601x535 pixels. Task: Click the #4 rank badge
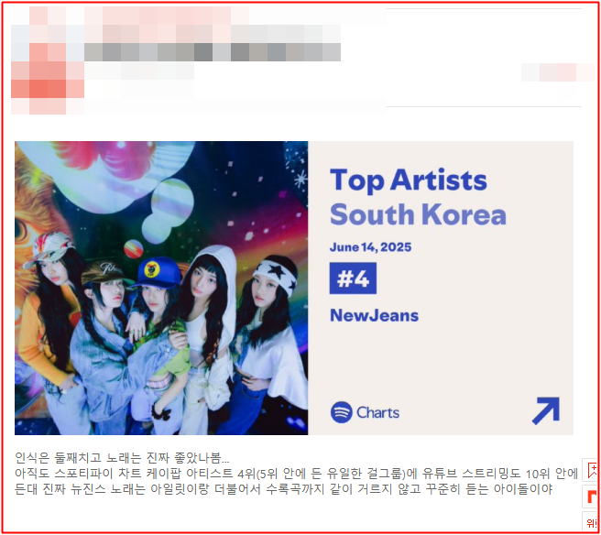pos(353,278)
